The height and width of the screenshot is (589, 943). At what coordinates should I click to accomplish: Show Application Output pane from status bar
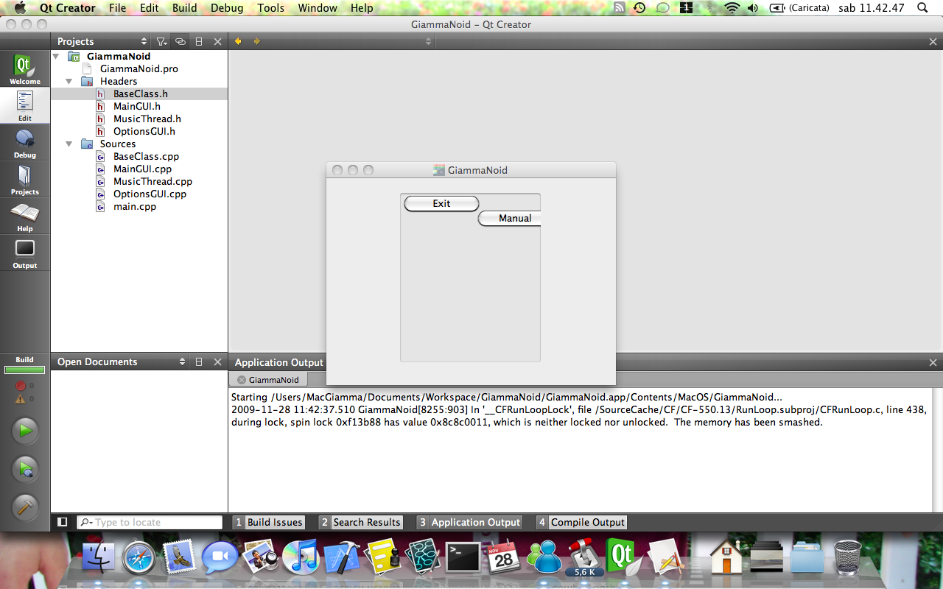tap(469, 522)
